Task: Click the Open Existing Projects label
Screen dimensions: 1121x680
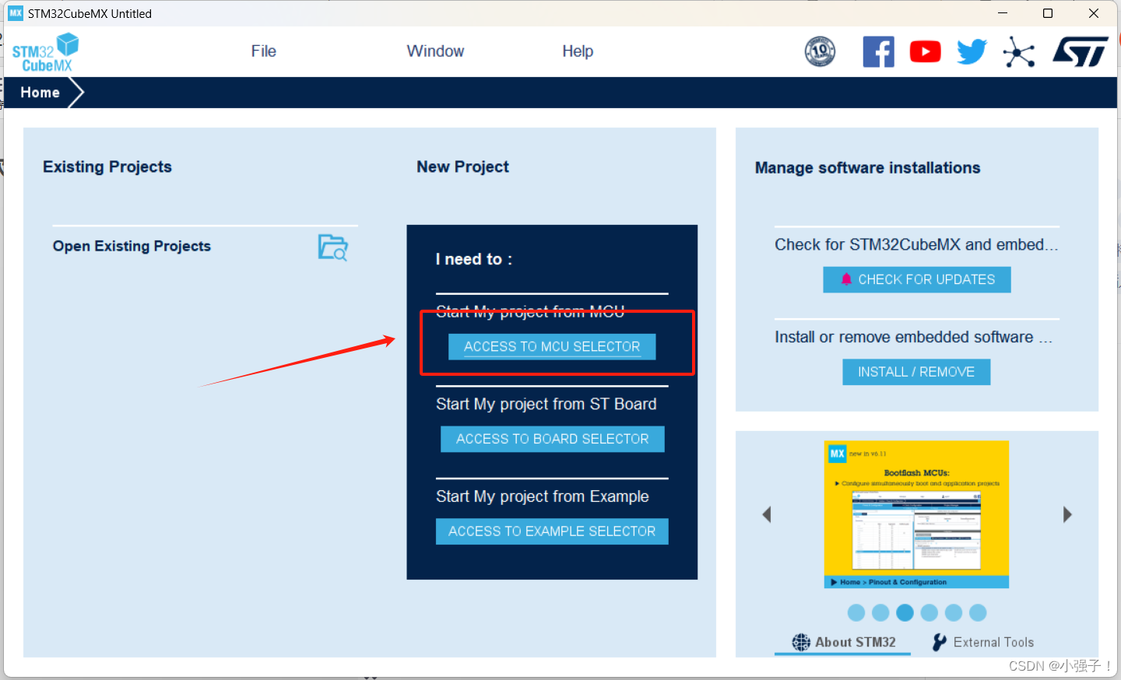Action: pyautogui.click(x=132, y=246)
